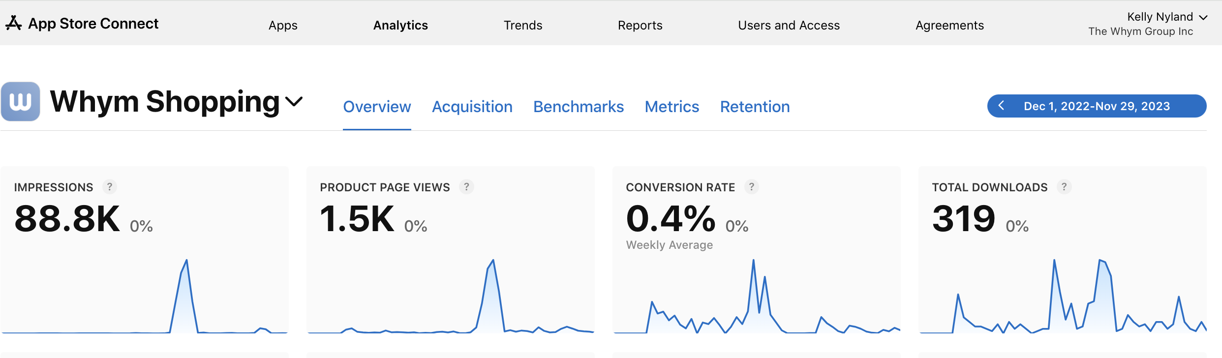1222x358 pixels.
Task: View the Retention tab
Action: [x=755, y=107]
